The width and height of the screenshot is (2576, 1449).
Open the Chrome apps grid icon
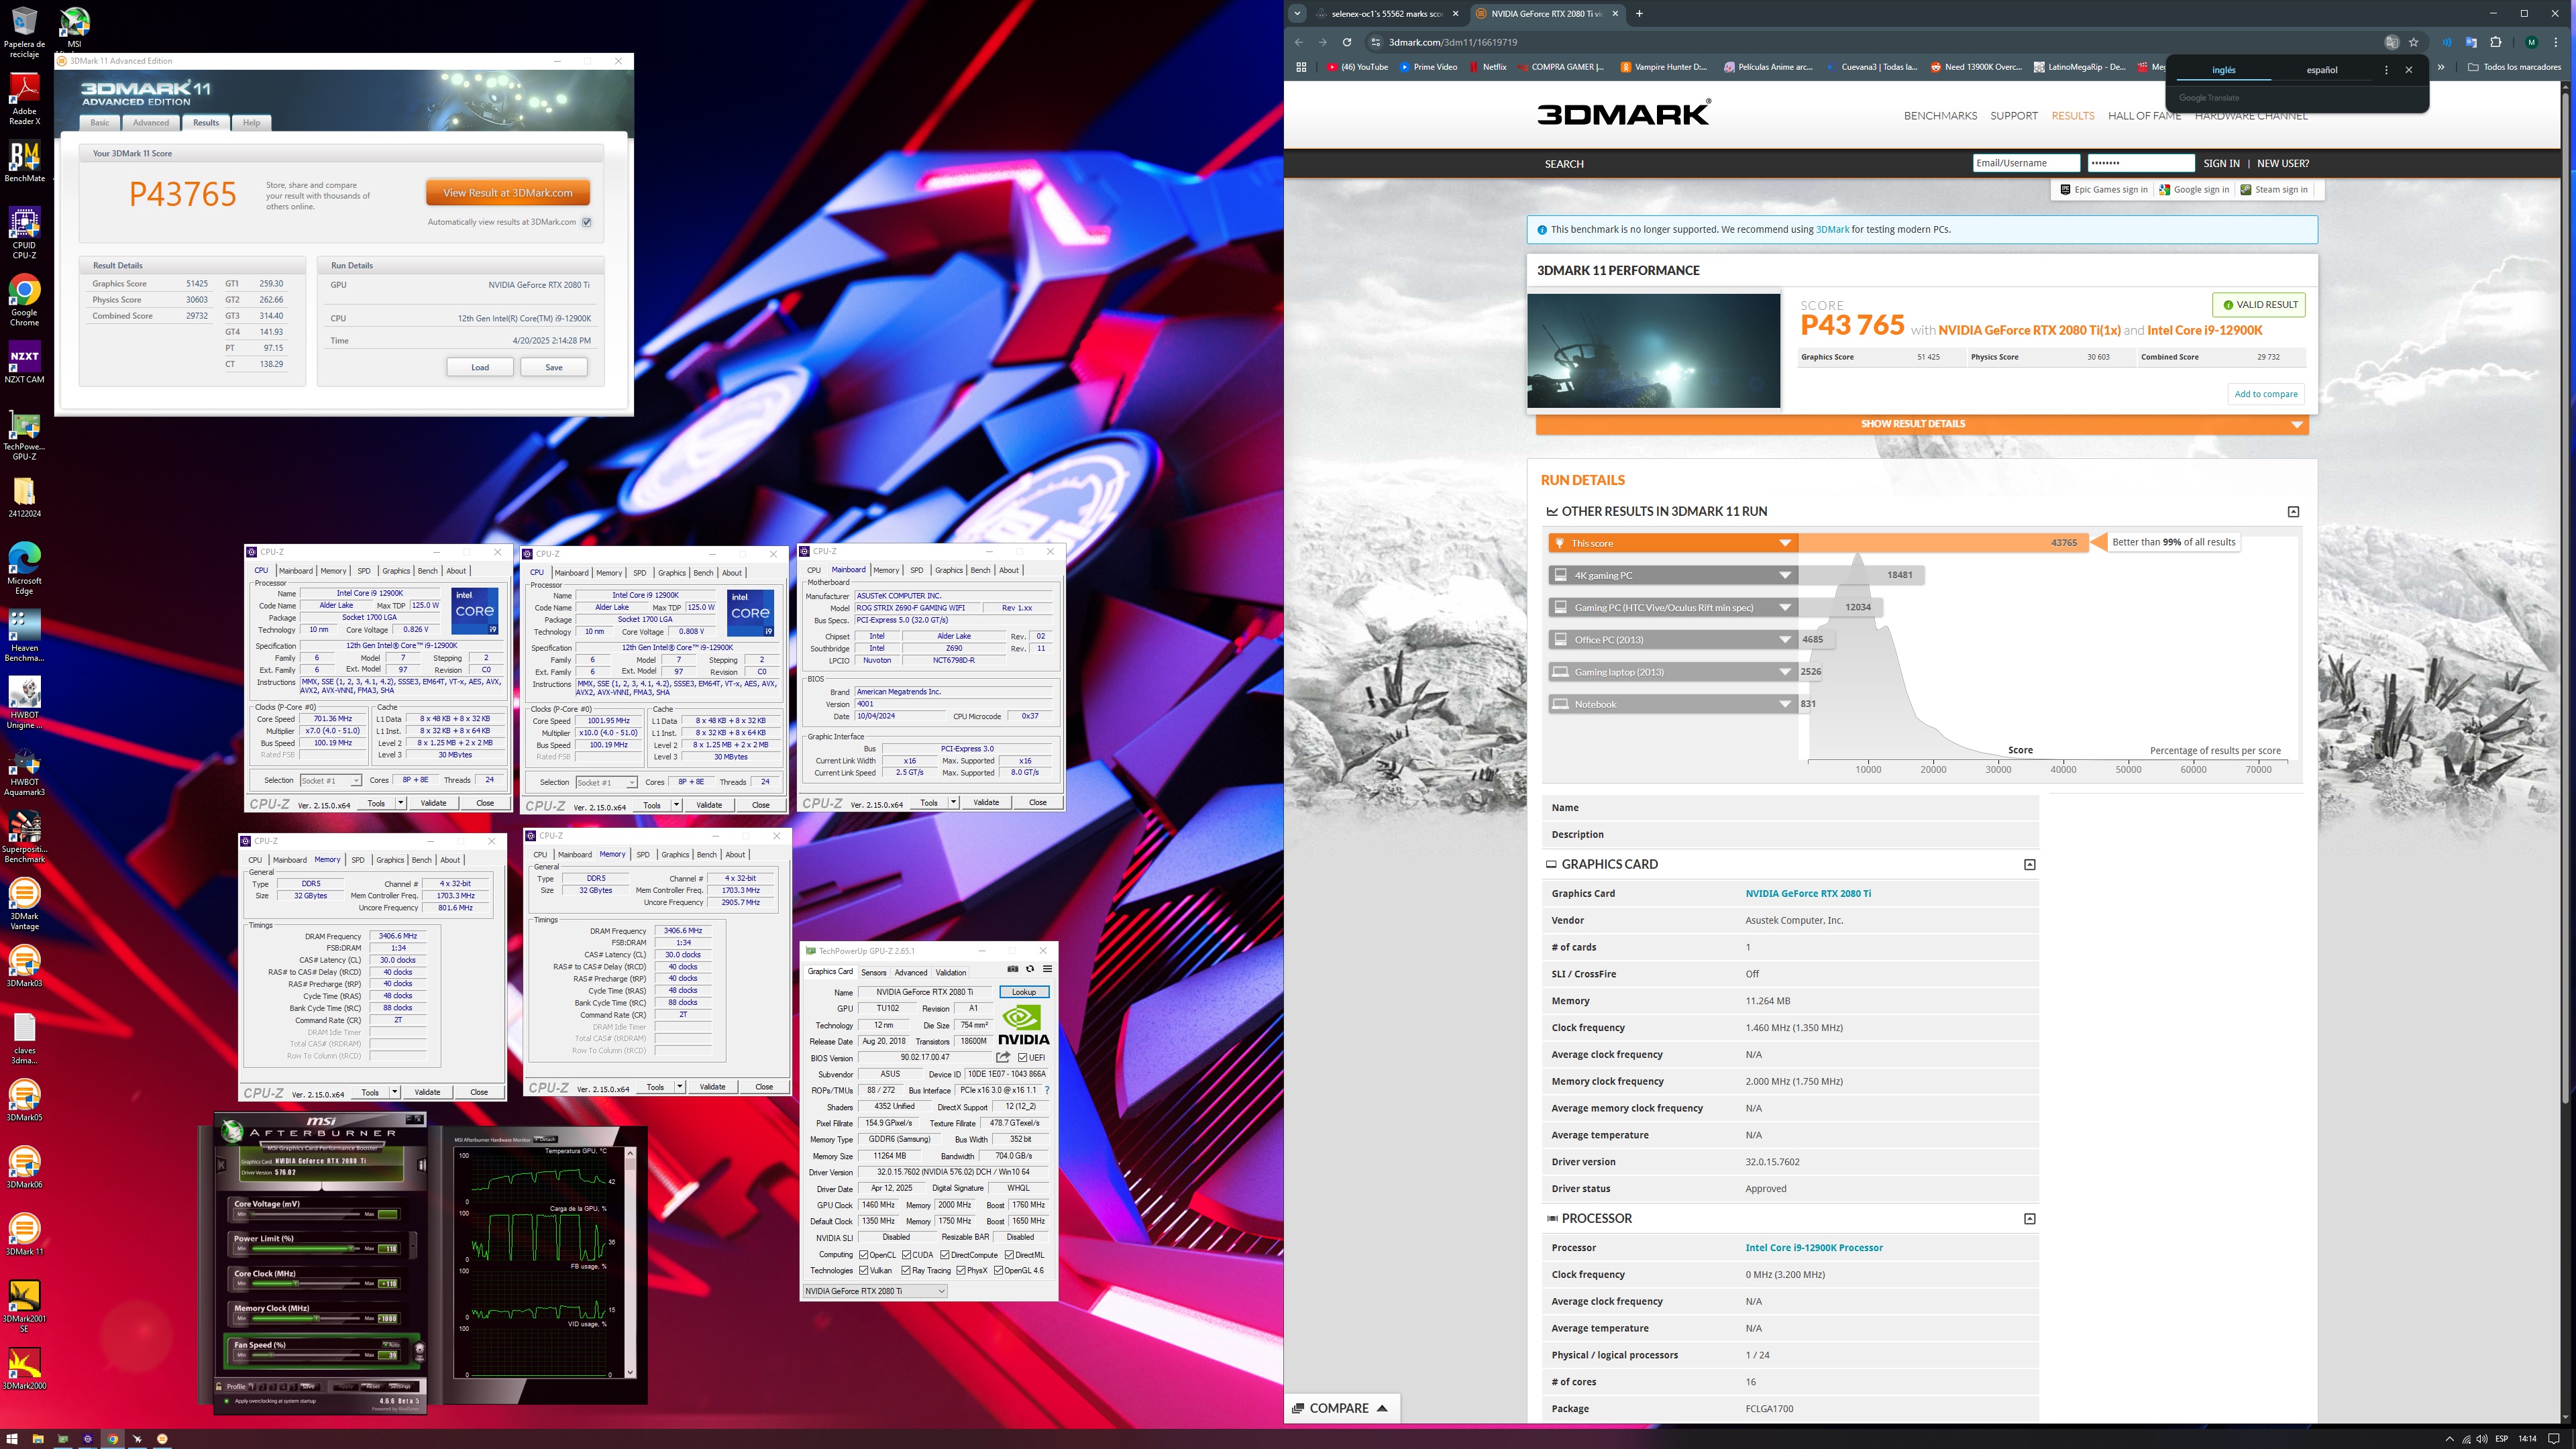[1301, 67]
